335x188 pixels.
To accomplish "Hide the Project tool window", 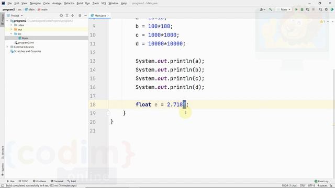I will coord(85,16).
